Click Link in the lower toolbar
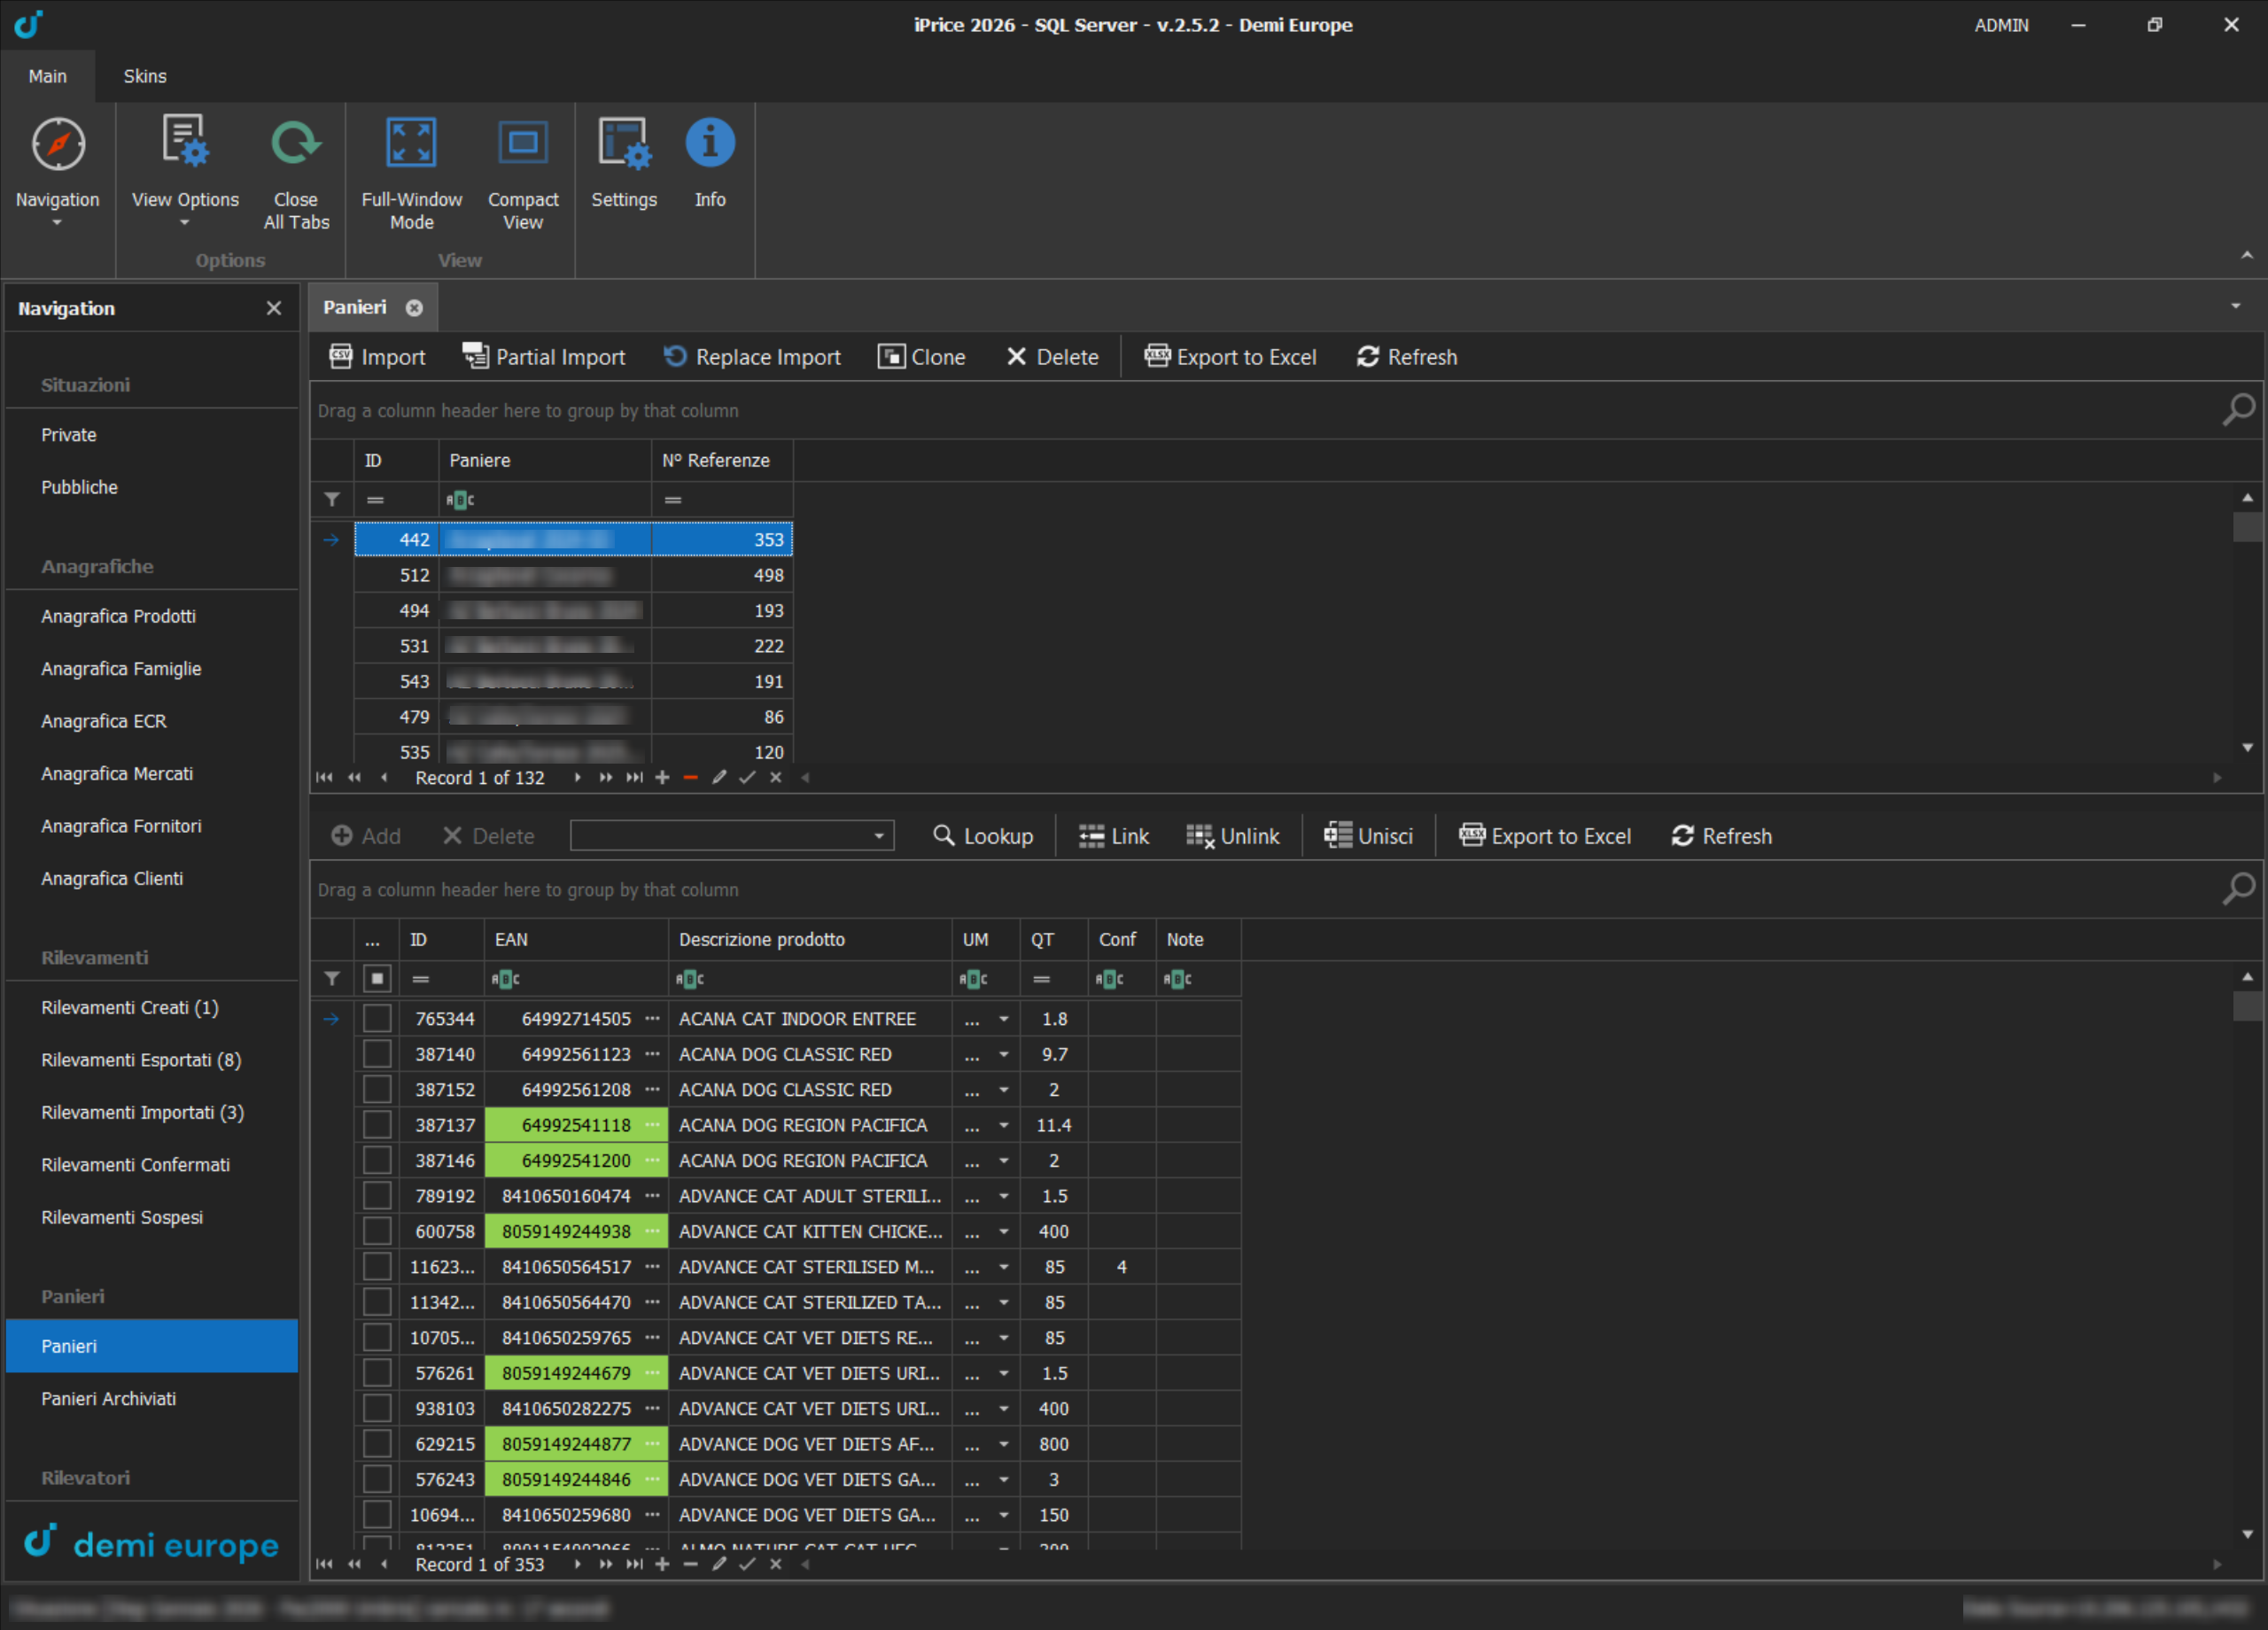This screenshot has width=2268, height=1630. (1113, 836)
